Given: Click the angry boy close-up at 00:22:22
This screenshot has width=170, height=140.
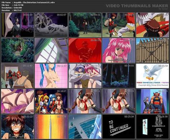Looking at the screenshot, I should click(x=18, y=127).
